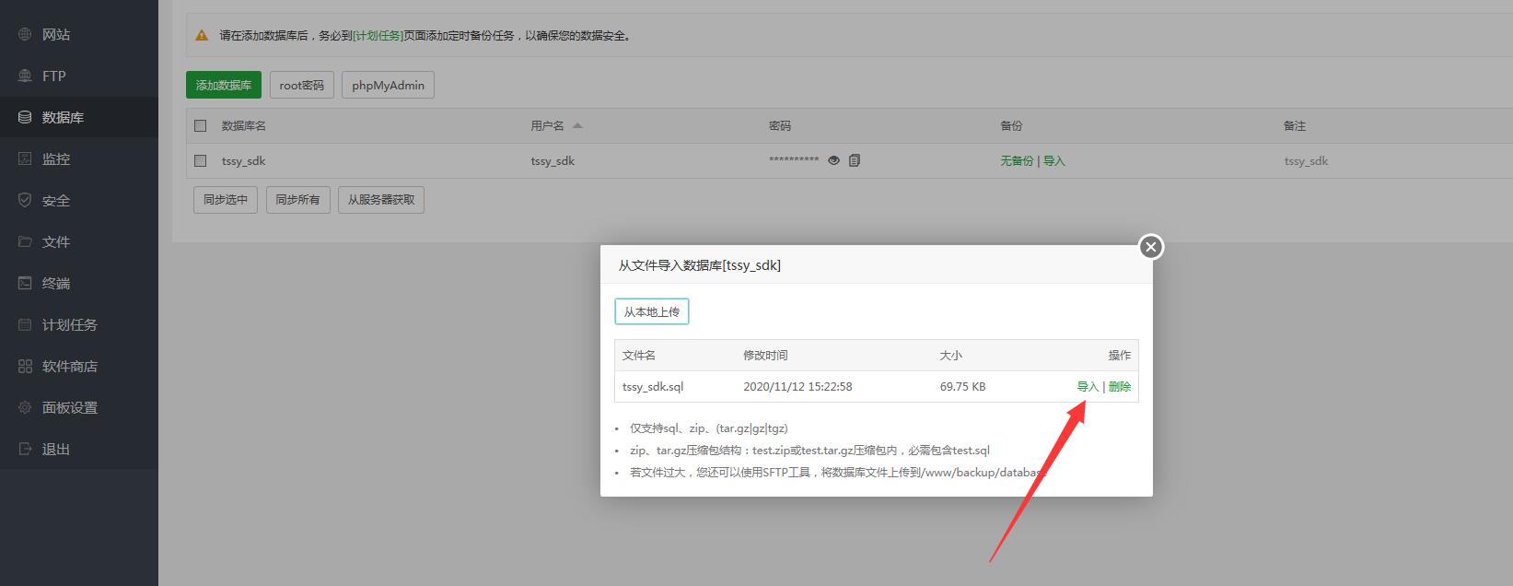
Task: Open the phpMyAdmin button
Action: point(388,85)
